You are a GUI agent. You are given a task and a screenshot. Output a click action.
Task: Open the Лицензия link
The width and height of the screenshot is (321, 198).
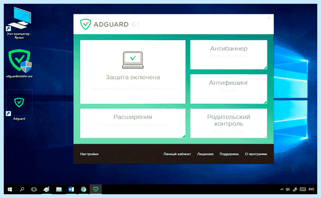tap(205, 154)
